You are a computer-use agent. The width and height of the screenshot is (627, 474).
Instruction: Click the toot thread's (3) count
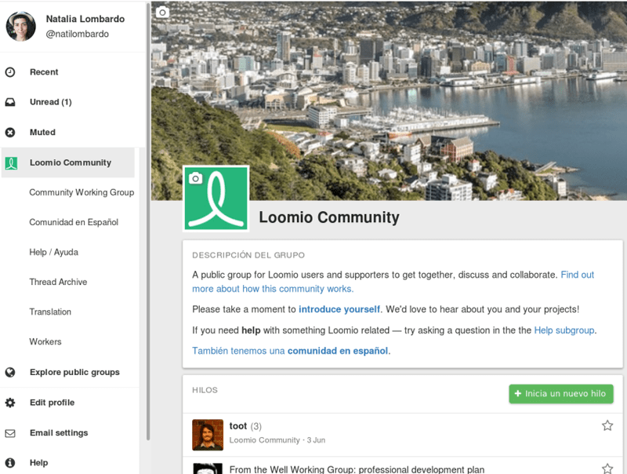pyautogui.click(x=256, y=426)
